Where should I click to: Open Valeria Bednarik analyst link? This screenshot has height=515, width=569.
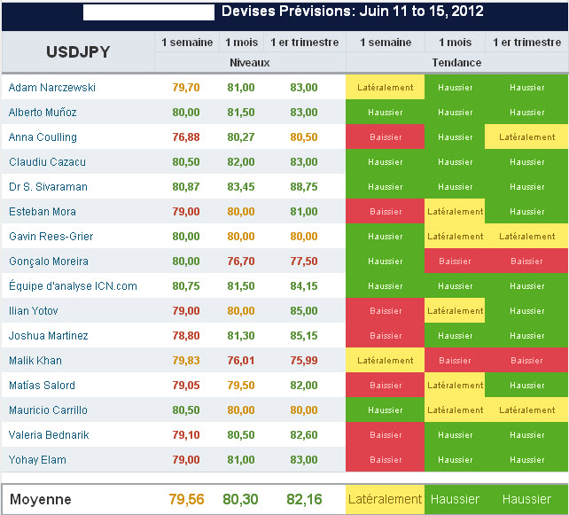click(49, 435)
